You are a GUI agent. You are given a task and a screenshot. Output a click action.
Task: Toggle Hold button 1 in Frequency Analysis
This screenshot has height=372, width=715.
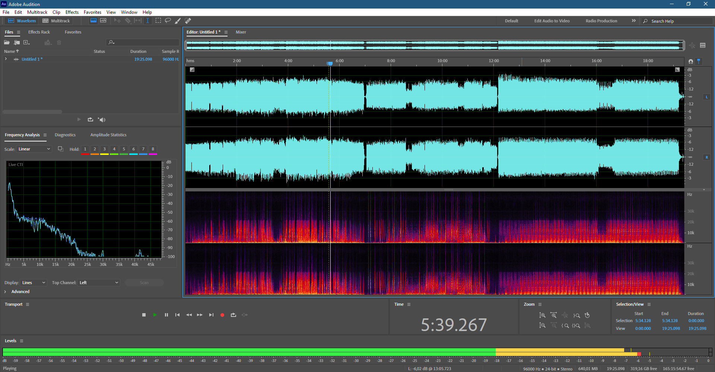coord(85,149)
